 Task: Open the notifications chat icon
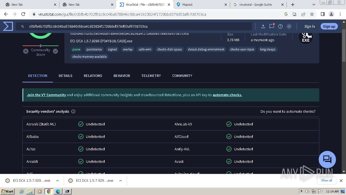point(272,26)
